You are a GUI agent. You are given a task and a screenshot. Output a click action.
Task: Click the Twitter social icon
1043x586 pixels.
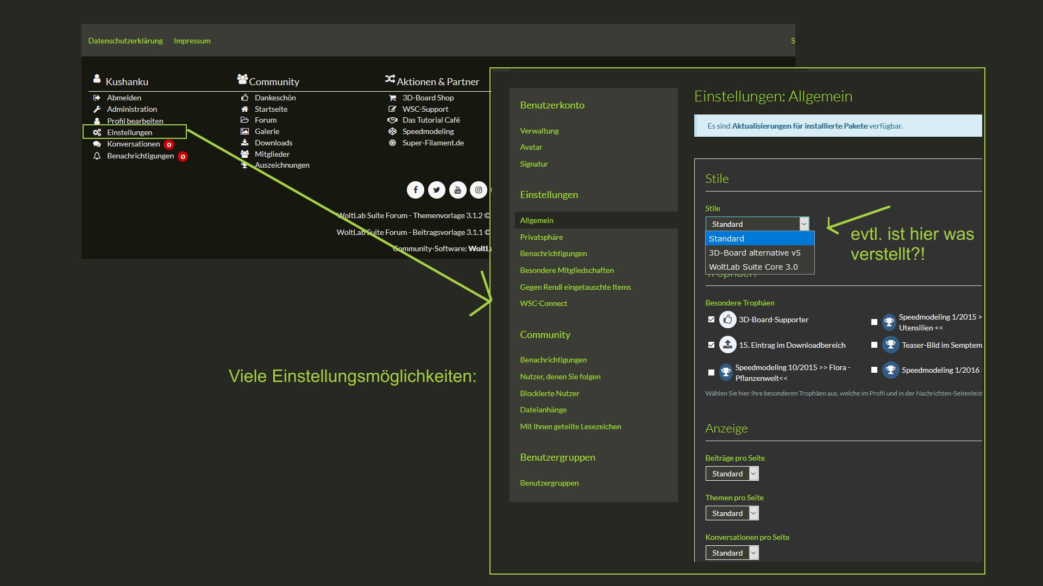click(437, 190)
